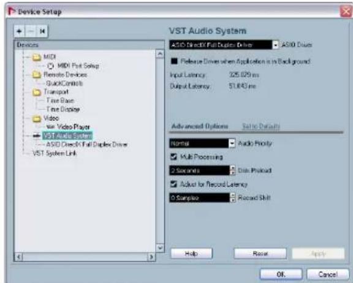Image resolution: width=353 pixels, height=283 pixels.
Task: Select Video label in device tree
Action: tap(51, 118)
